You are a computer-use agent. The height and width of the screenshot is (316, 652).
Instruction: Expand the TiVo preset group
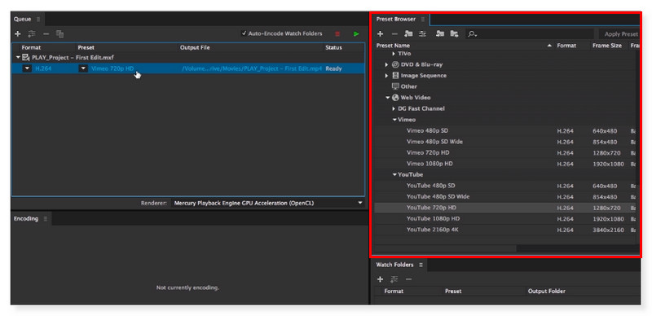click(394, 54)
